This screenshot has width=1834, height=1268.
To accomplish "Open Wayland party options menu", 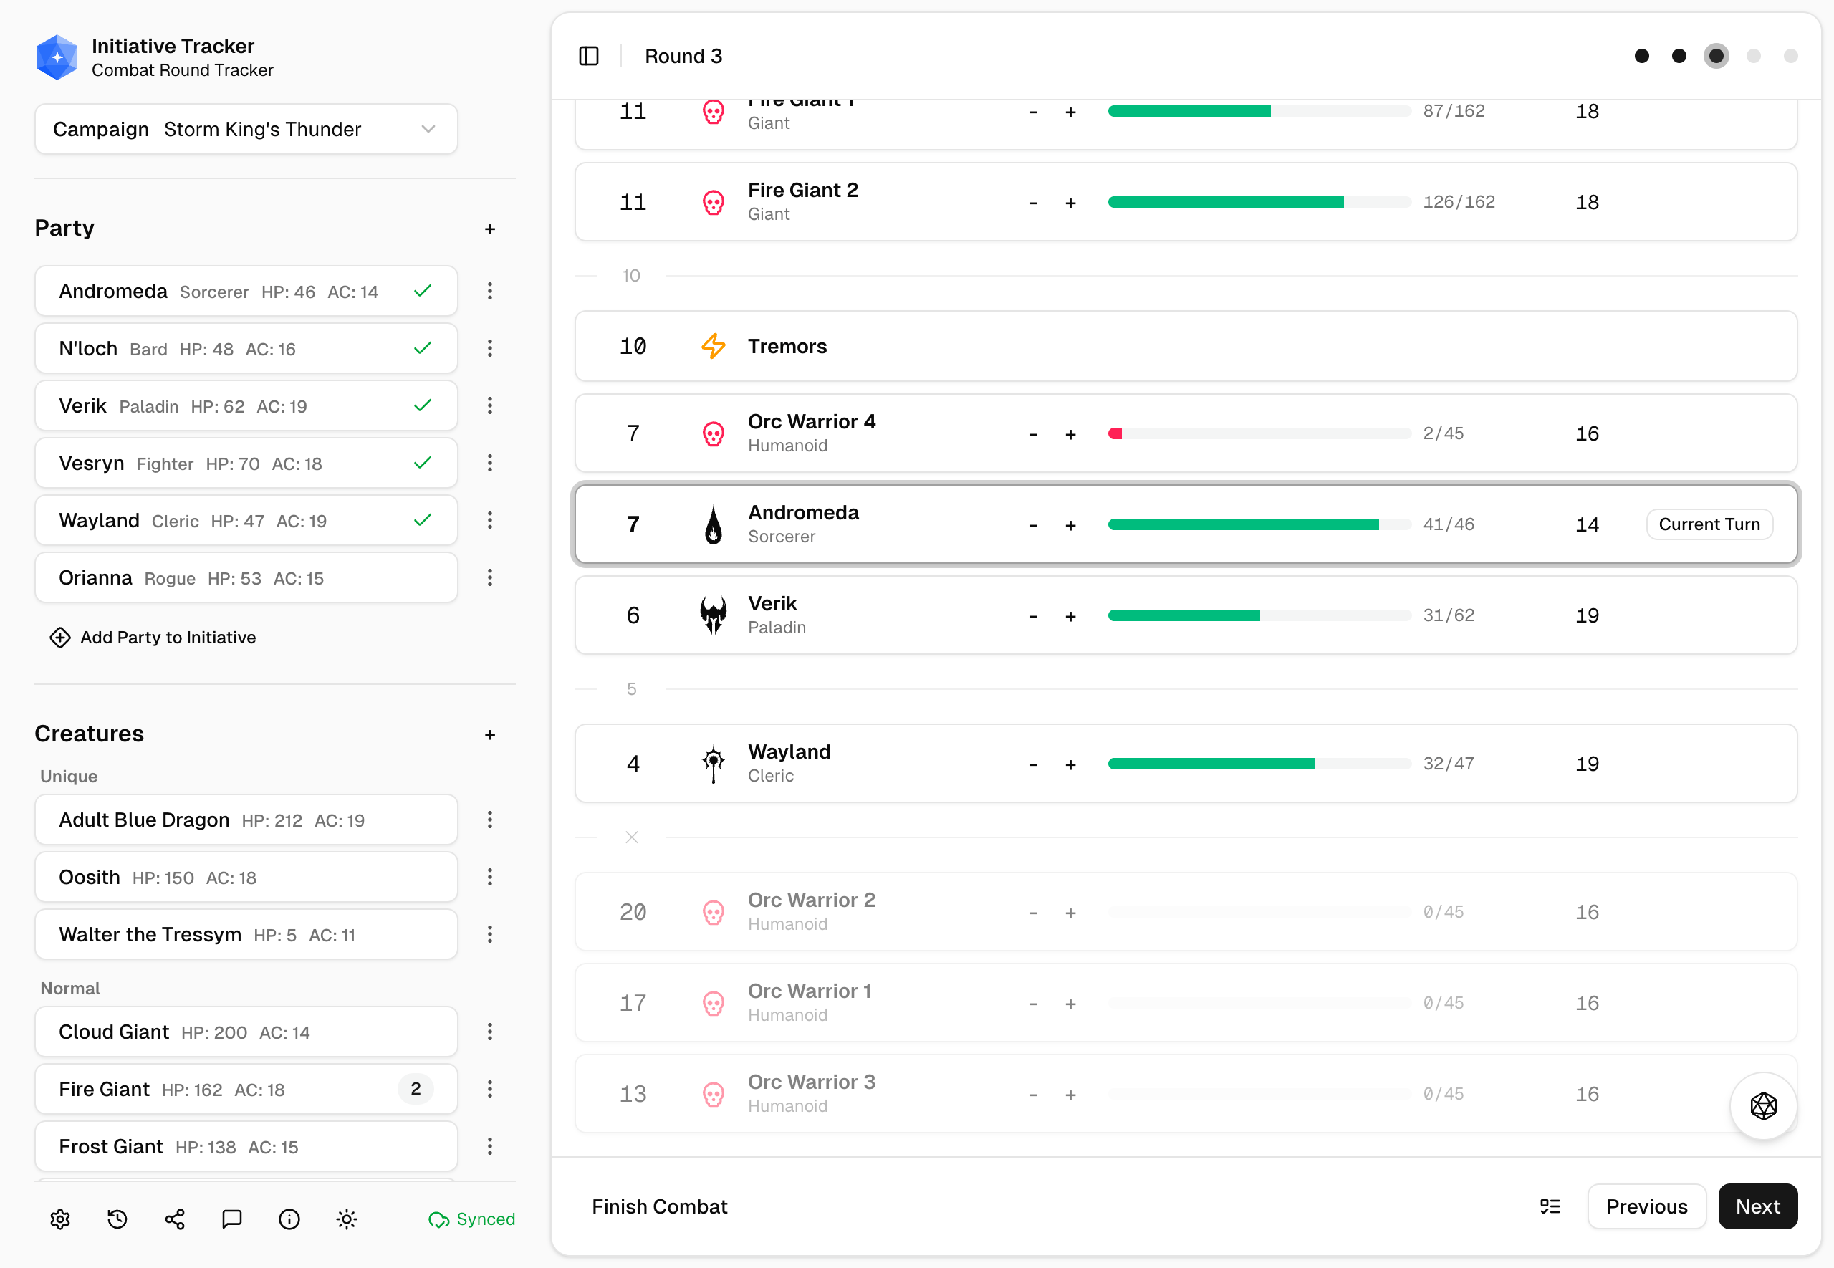I will [x=490, y=519].
